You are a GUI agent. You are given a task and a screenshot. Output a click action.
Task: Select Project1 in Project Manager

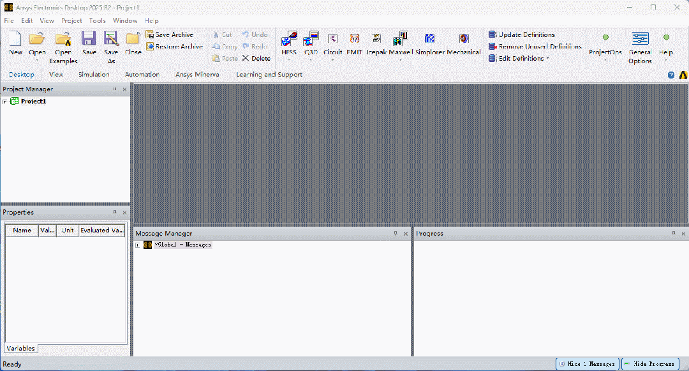click(33, 101)
